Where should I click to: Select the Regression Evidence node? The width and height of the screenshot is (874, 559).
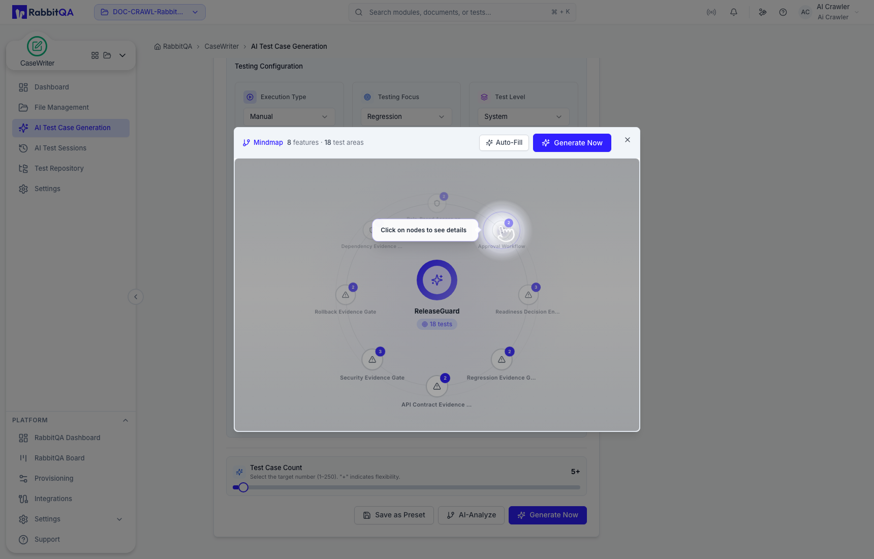[502, 359]
